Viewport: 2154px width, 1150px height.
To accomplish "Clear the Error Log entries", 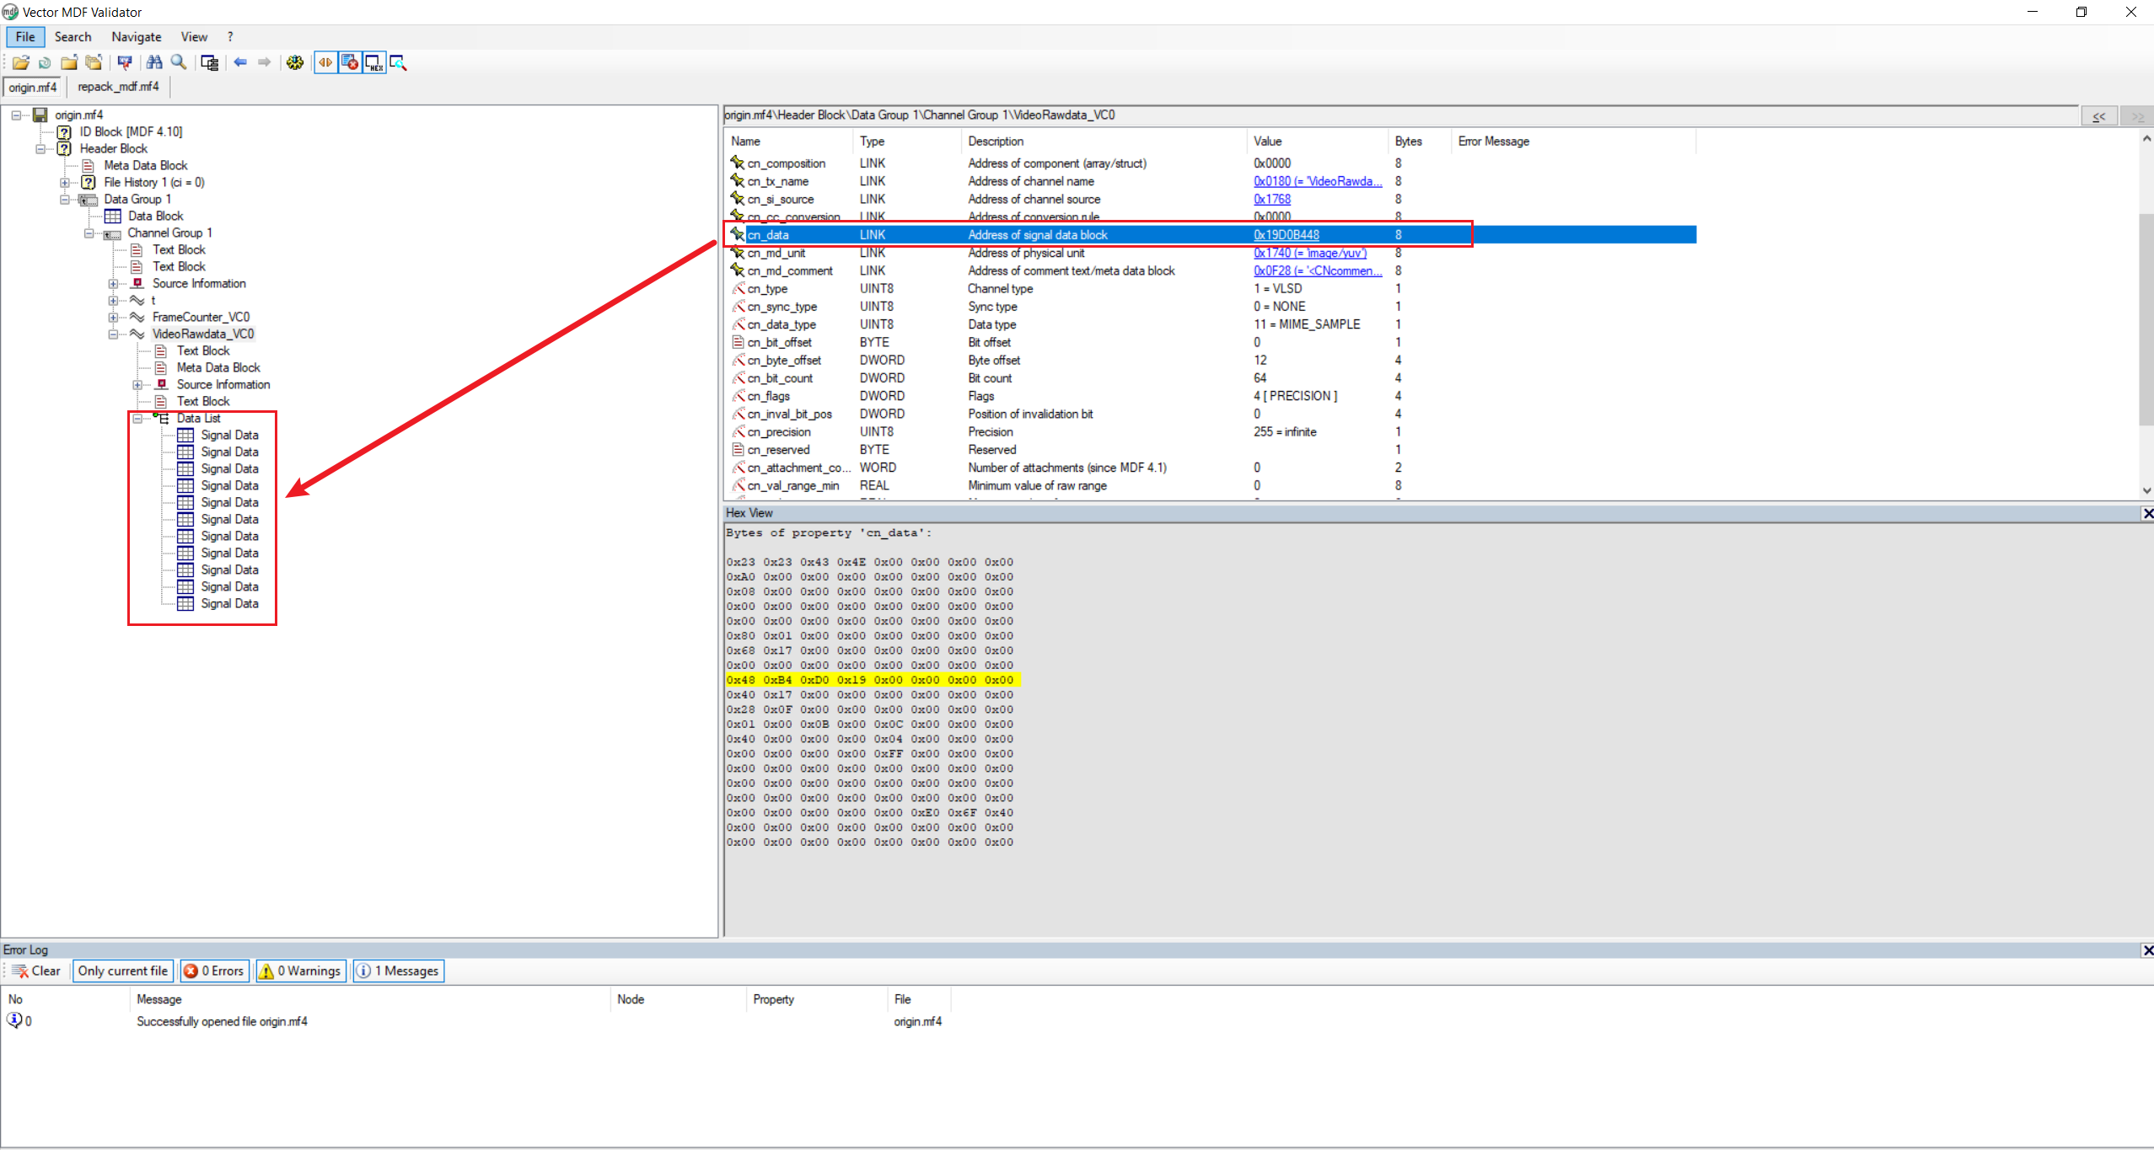I will [x=36, y=971].
